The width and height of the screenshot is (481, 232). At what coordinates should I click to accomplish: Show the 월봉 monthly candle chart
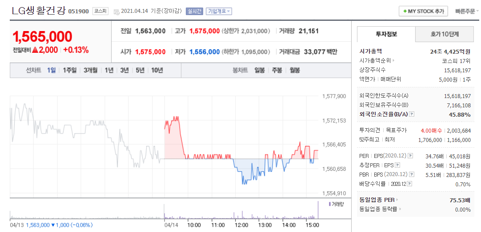coord(295,70)
